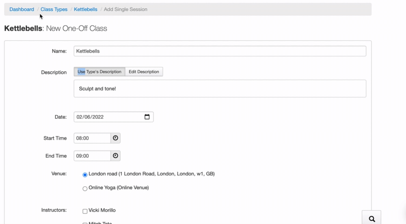Click the End Time field showing 09:00
The height and width of the screenshot is (224, 406).
[92, 156]
